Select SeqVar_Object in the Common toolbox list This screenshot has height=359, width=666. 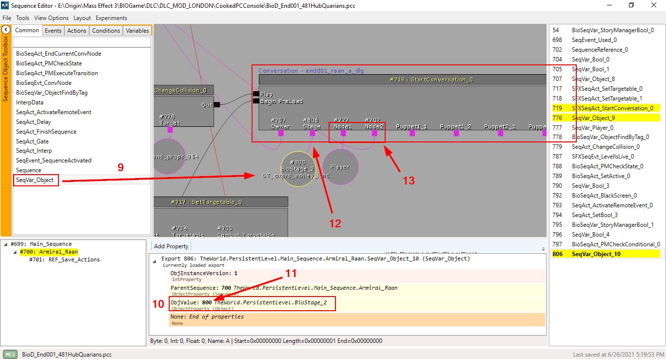(34, 180)
